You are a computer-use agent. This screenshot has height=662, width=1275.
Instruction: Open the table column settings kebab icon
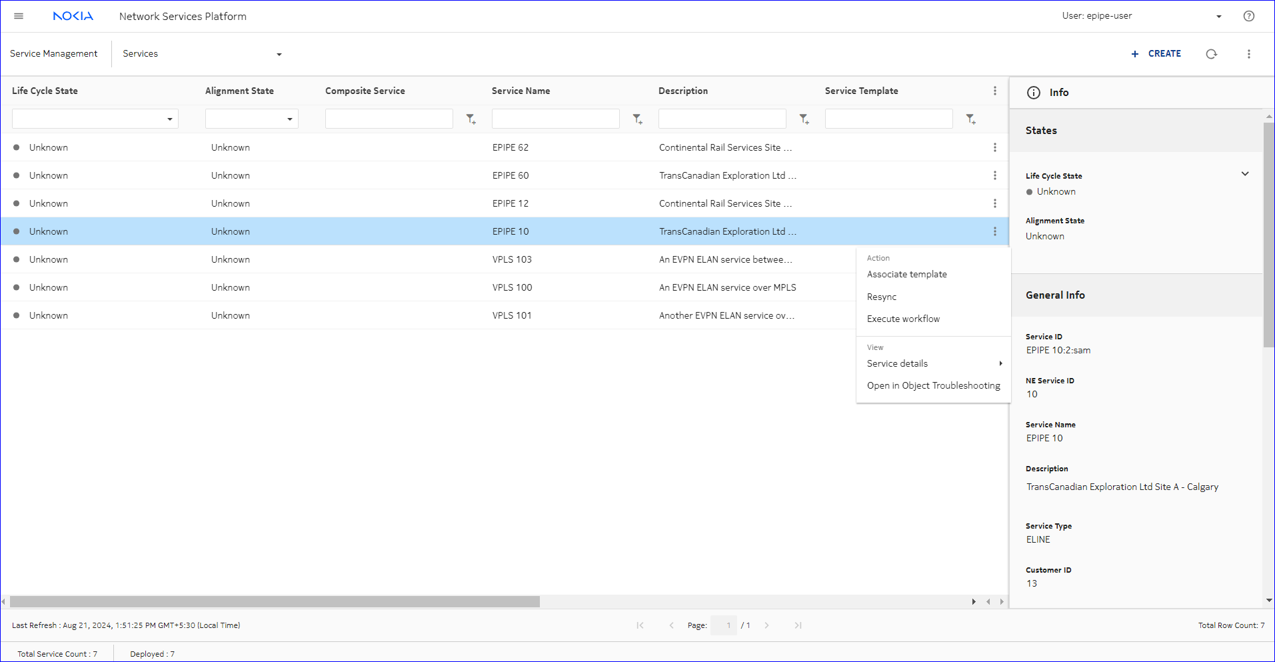click(994, 91)
